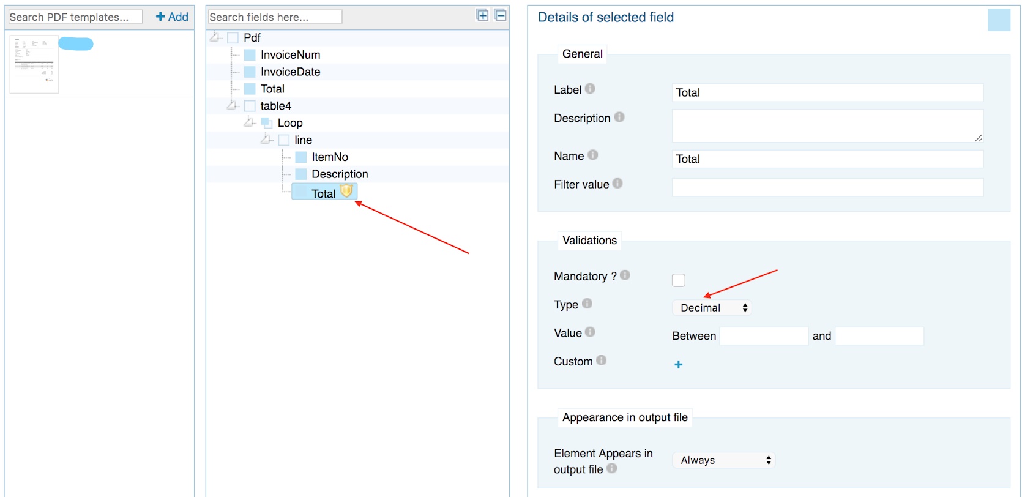Click info icon next to Custom
Screen dimensions: 1022x497
coord(602,361)
